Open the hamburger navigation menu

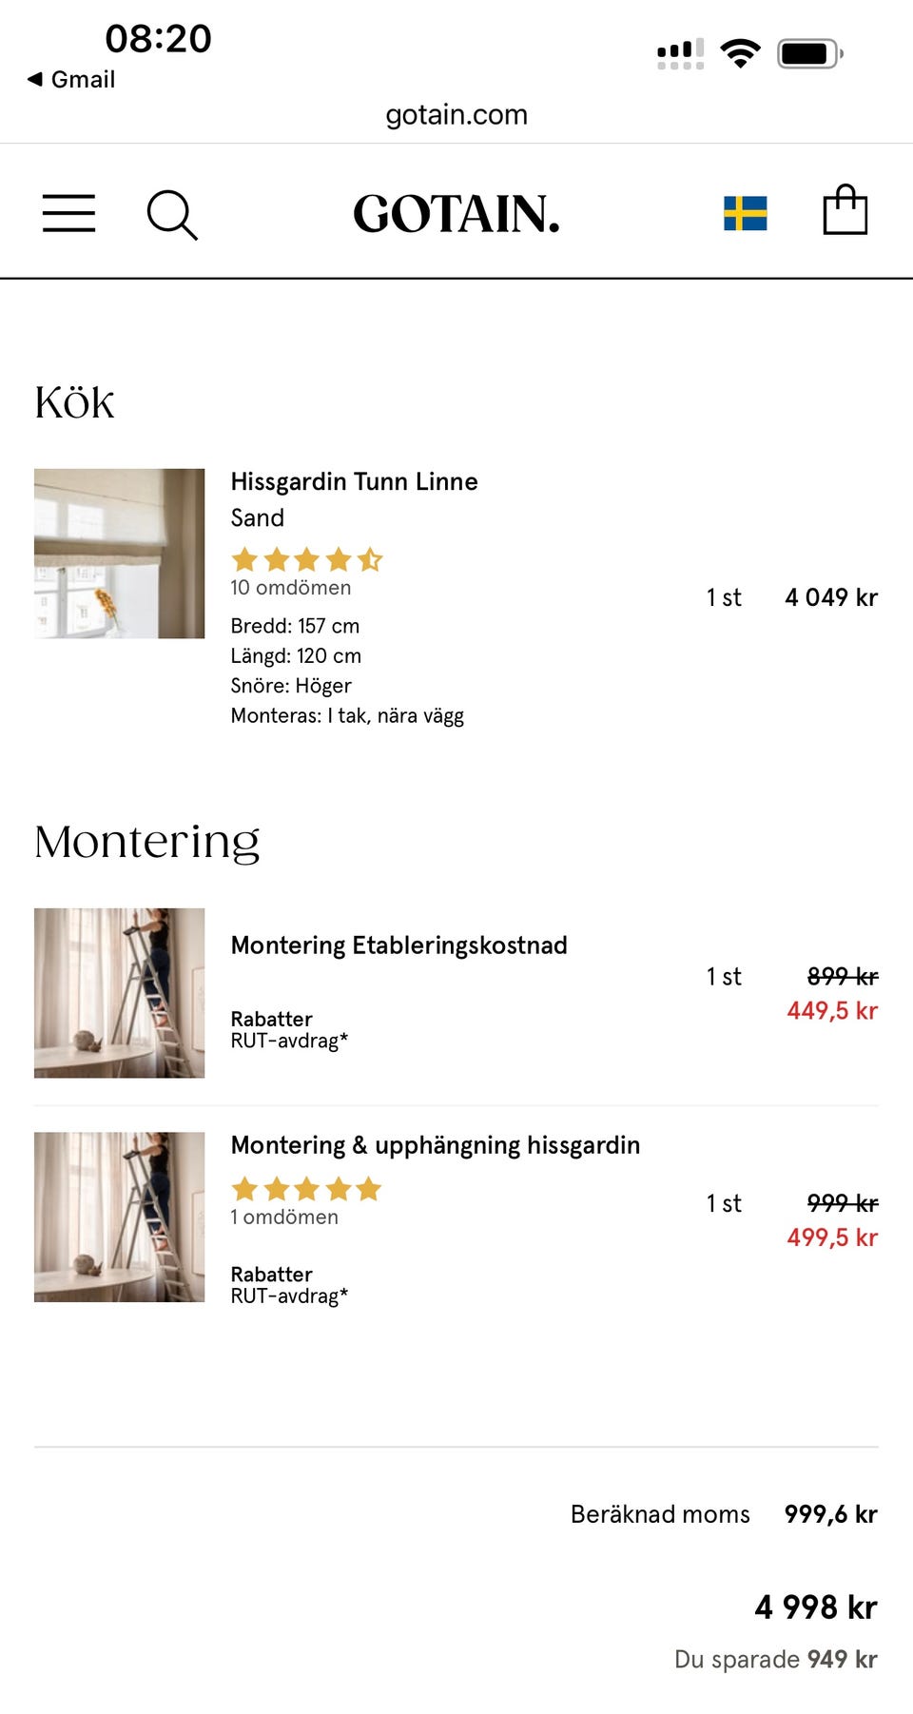(x=68, y=214)
